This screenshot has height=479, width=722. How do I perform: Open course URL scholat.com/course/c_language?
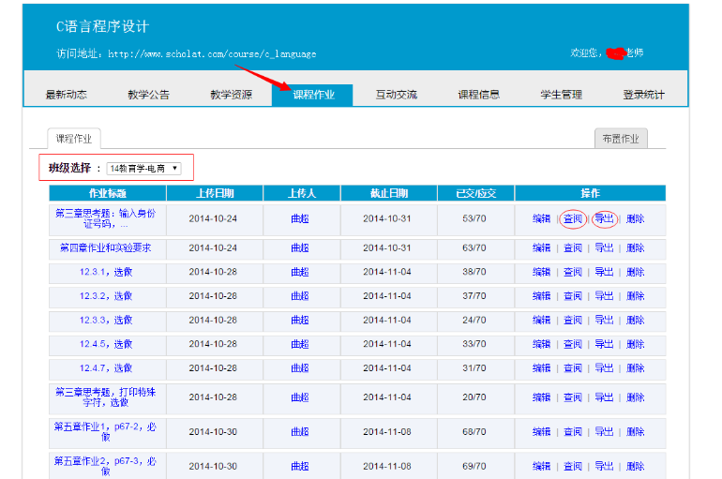point(212,54)
